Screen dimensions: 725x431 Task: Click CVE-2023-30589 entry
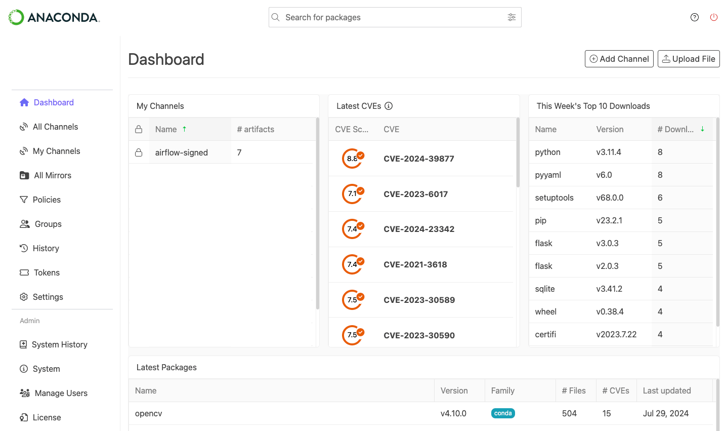click(x=419, y=300)
